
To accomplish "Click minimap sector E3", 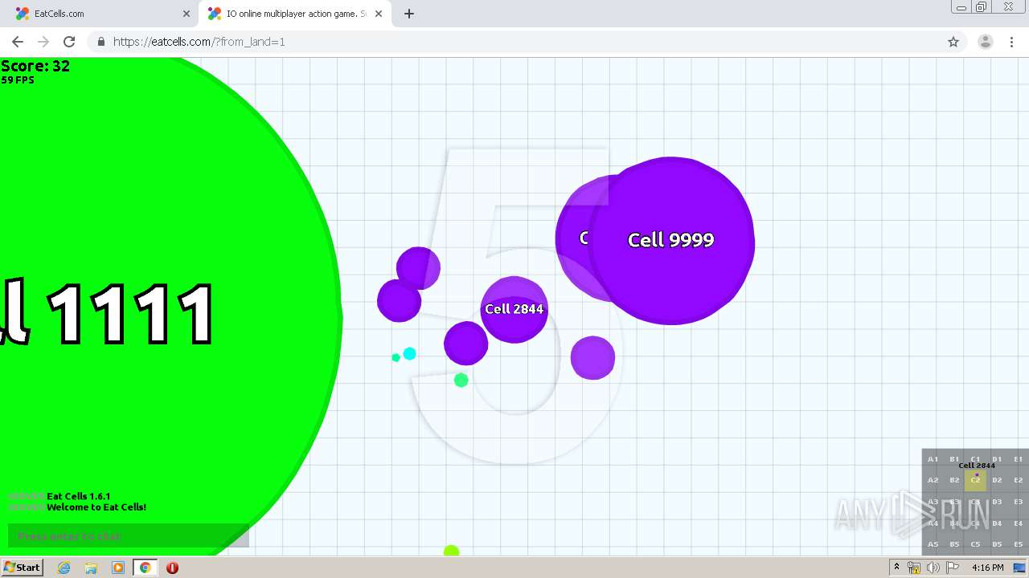I will pyautogui.click(x=1018, y=502).
